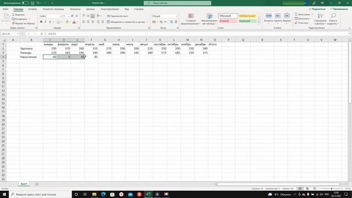Click Объединить и поместить в центре

(x=126, y=22)
